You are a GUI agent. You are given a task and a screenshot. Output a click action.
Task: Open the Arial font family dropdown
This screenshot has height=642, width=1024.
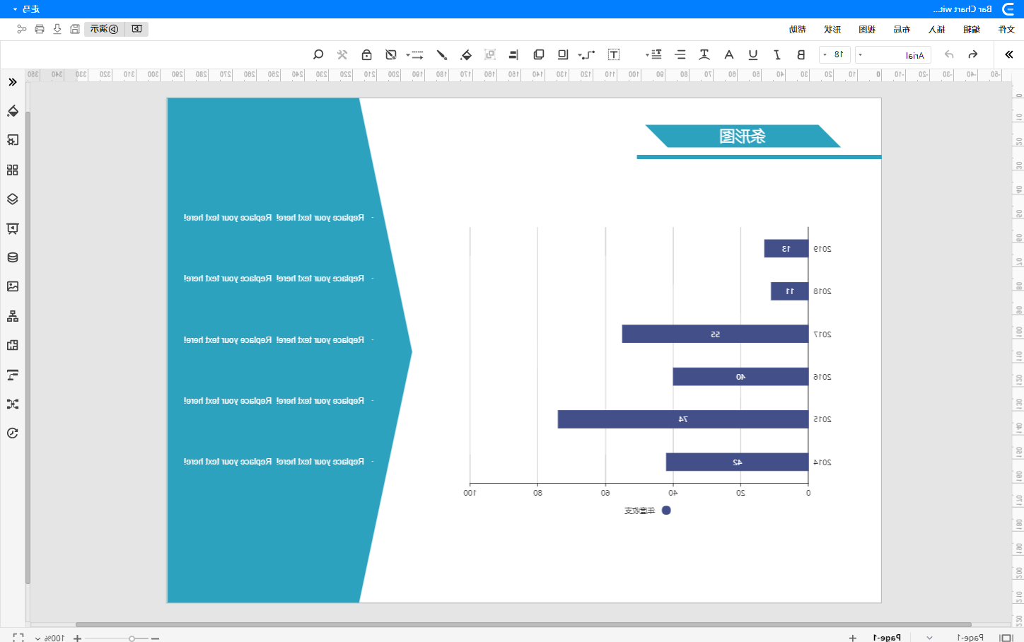coord(893,55)
